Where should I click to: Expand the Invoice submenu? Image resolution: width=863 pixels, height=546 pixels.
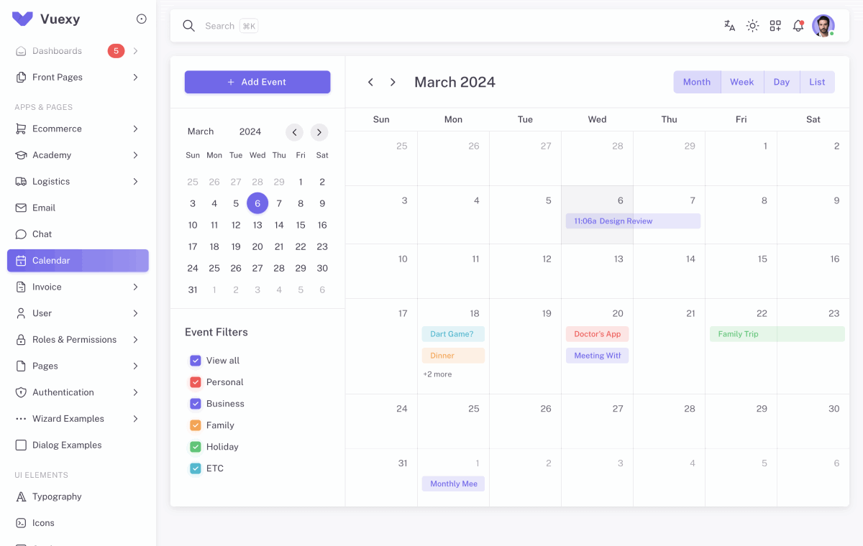(77, 287)
